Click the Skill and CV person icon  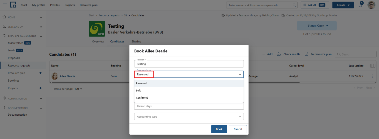pyautogui.click(x=4, y=27)
